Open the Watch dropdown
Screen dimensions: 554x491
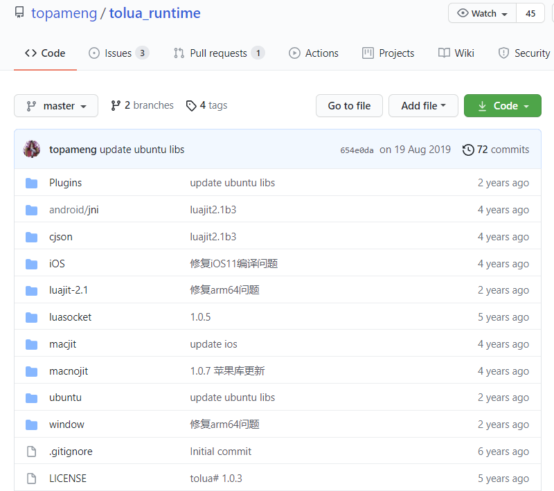[482, 13]
